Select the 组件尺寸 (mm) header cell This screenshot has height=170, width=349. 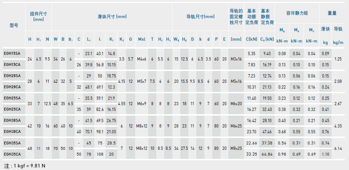39,16
